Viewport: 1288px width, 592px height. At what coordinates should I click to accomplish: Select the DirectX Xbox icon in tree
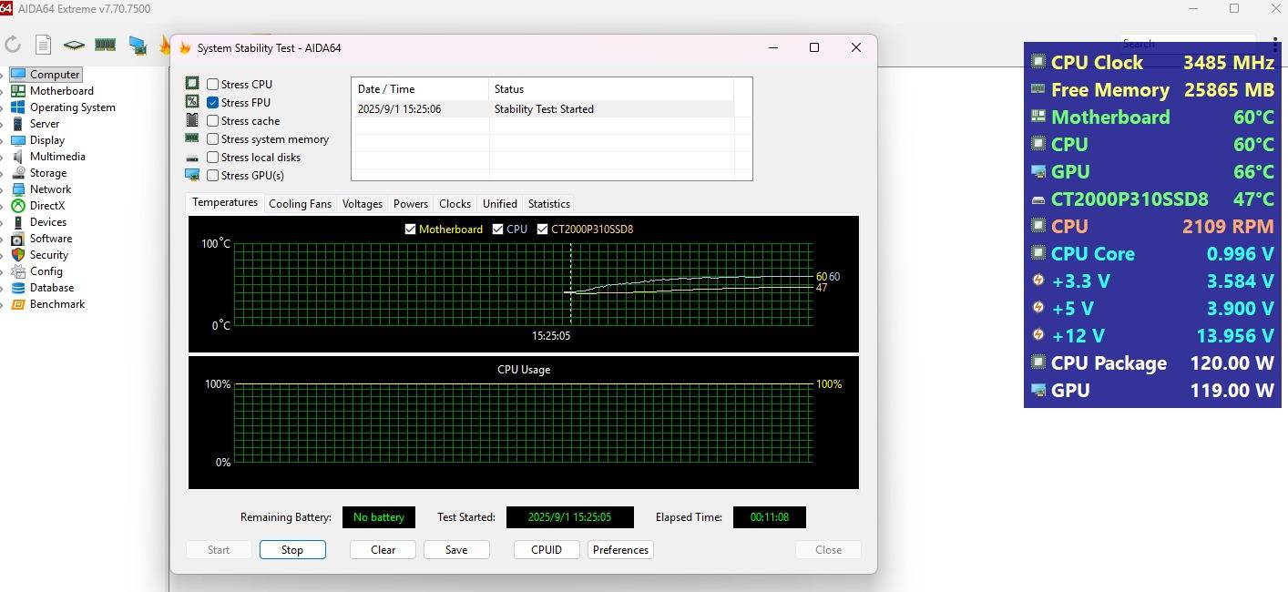point(18,206)
